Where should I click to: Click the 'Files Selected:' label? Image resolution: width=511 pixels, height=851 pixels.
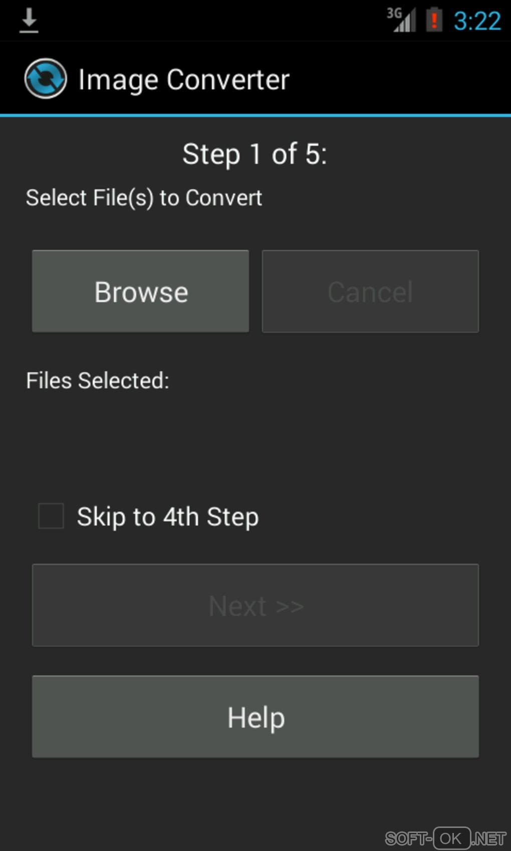click(x=98, y=380)
